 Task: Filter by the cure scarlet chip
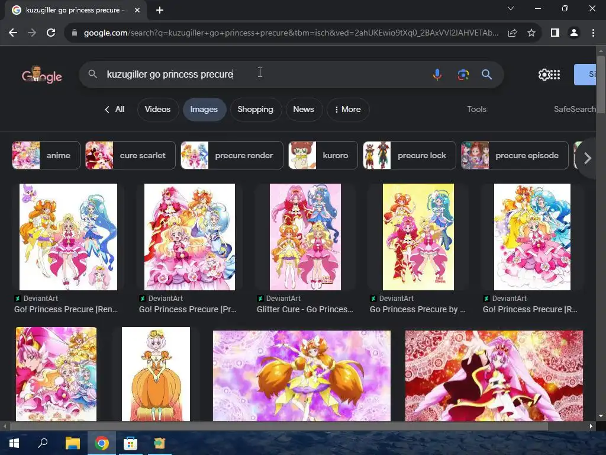click(x=130, y=155)
